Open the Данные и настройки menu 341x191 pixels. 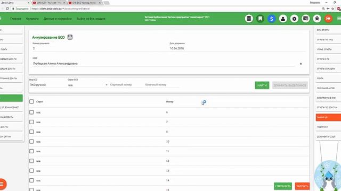click(x=58, y=19)
